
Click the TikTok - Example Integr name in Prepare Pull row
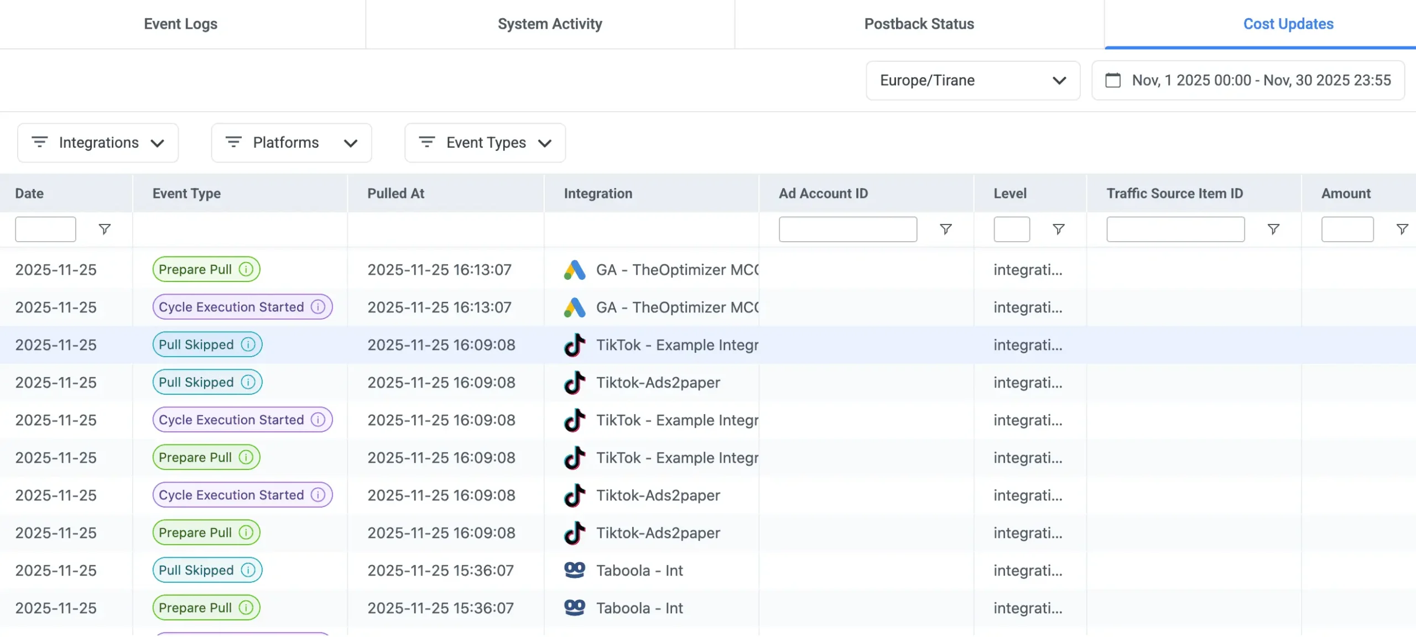point(677,458)
